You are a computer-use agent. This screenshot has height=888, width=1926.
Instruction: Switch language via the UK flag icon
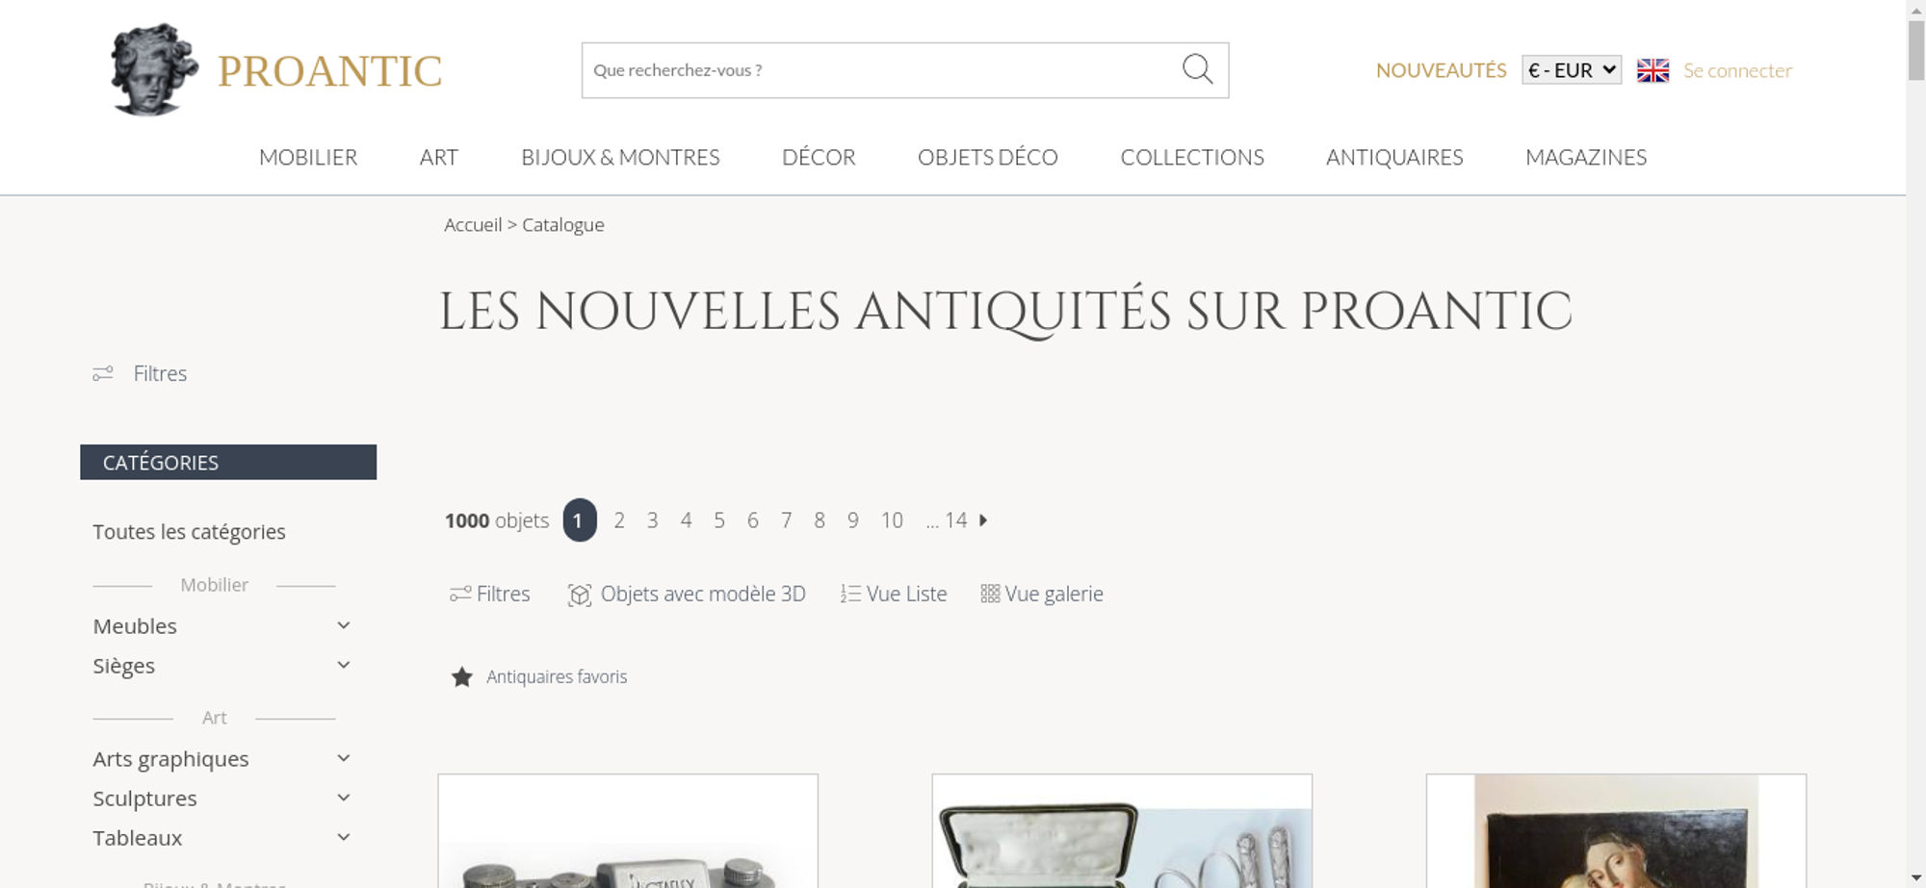coord(1653,70)
